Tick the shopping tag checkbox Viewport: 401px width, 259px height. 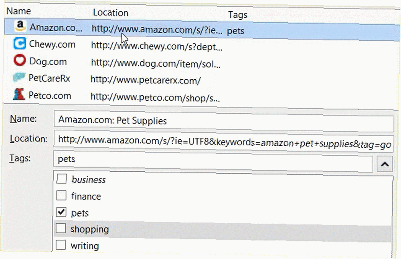(x=61, y=228)
